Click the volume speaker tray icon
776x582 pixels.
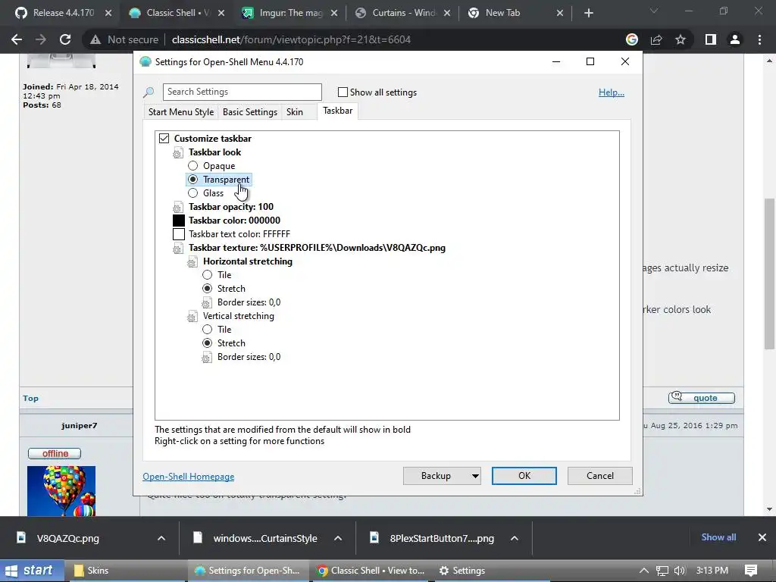(x=680, y=571)
